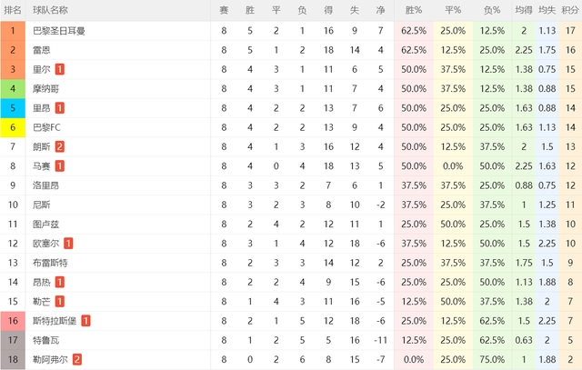Click the 球队名称 column header

click(50, 10)
